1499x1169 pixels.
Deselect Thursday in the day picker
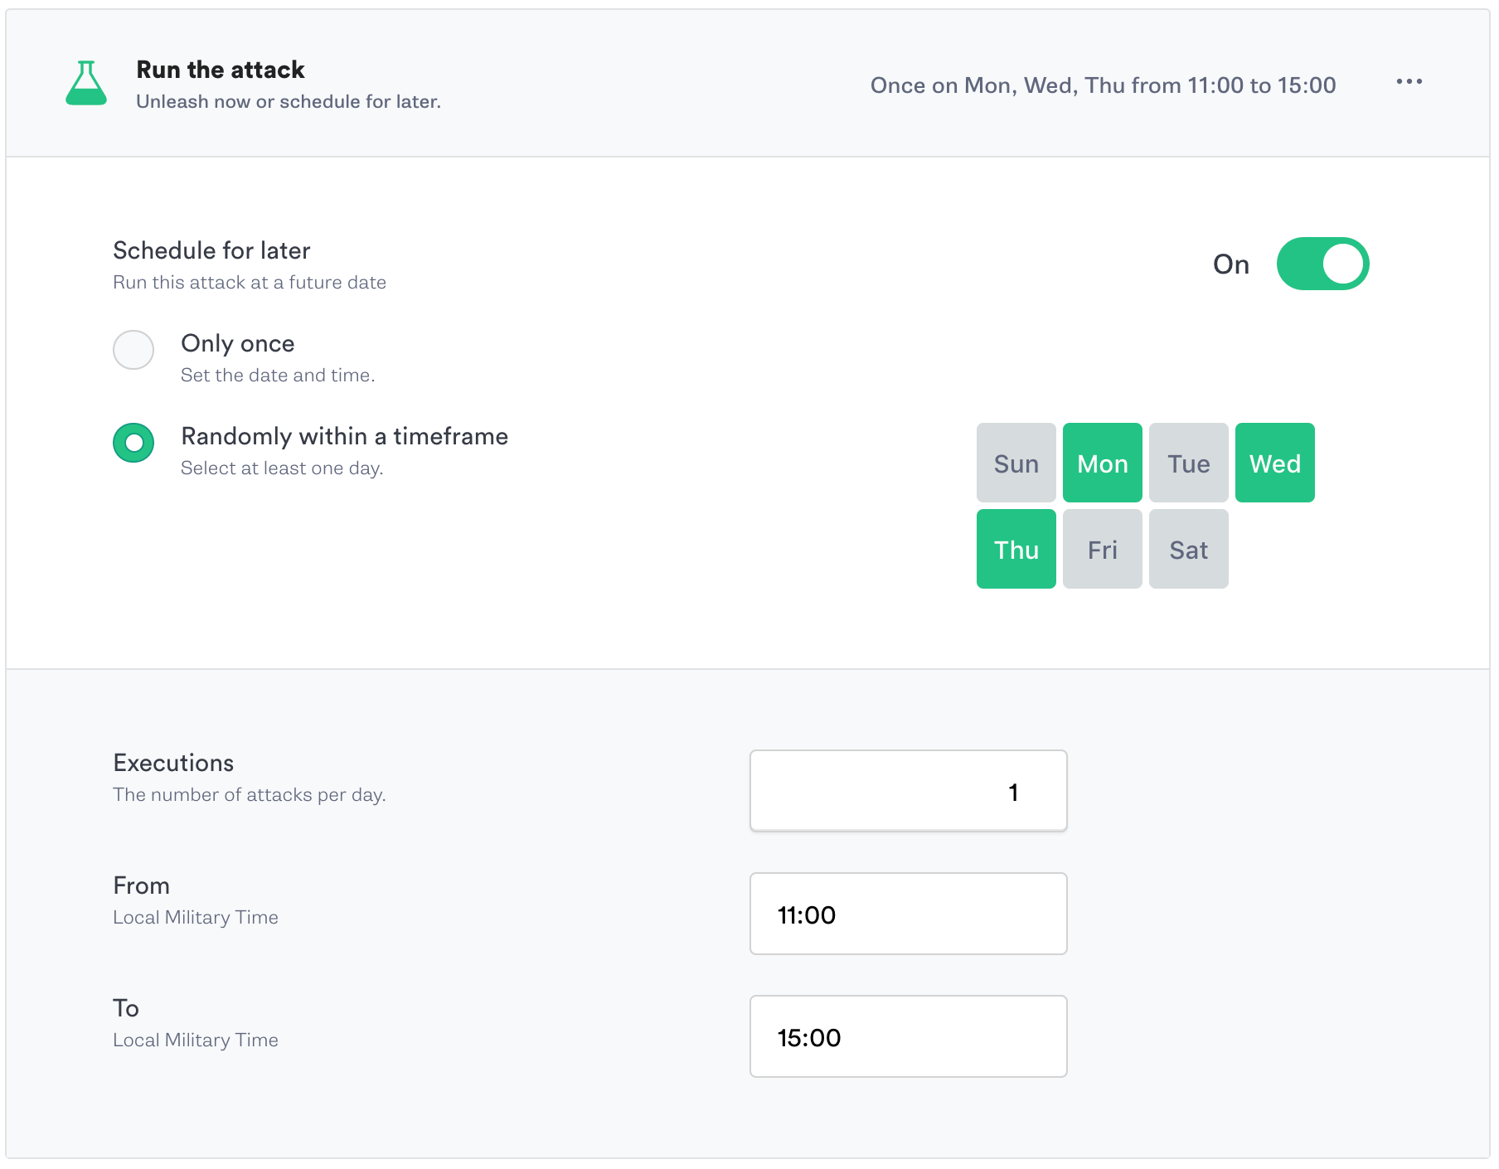coord(1016,549)
